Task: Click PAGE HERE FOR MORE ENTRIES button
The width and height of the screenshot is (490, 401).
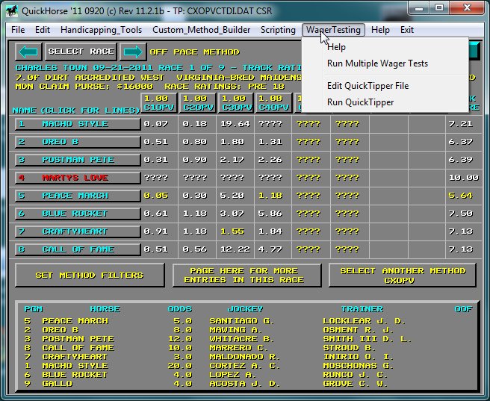Action: (246, 276)
